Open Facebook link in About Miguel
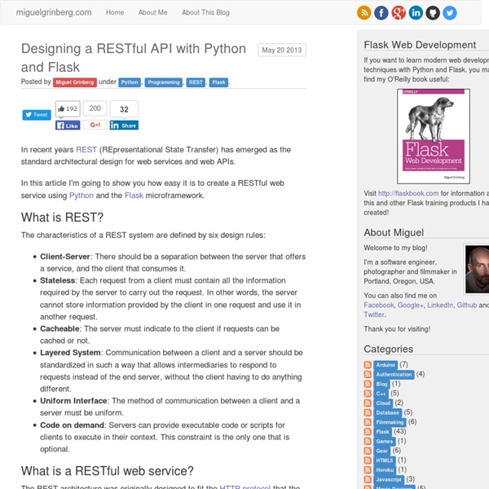Image resolution: width=489 pixels, height=489 pixels. point(379,305)
